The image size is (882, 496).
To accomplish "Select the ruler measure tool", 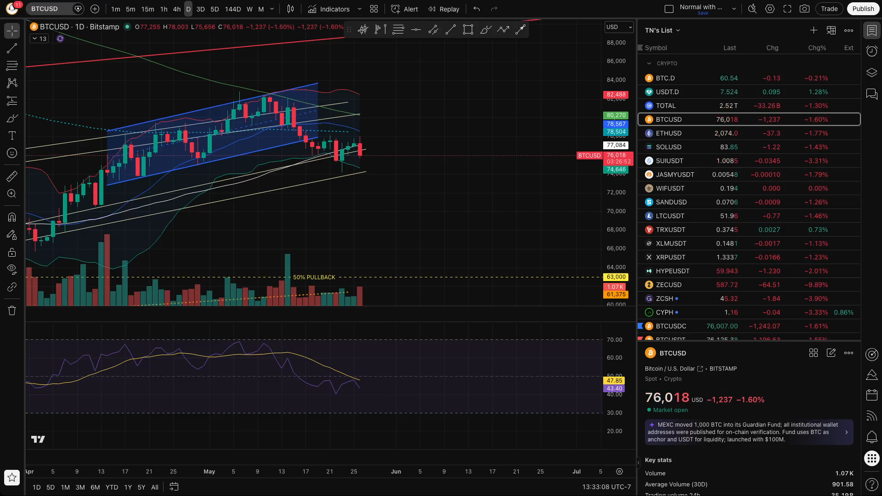I will pyautogui.click(x=12, y=176).
